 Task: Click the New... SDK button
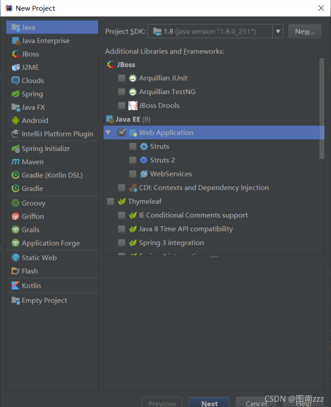point(305,32)
